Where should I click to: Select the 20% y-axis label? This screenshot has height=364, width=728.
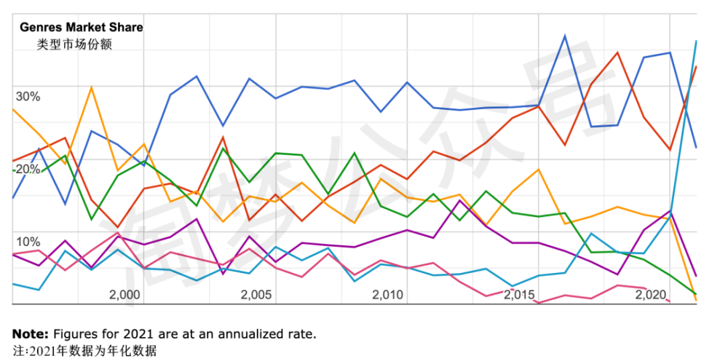tap(28, 169)
